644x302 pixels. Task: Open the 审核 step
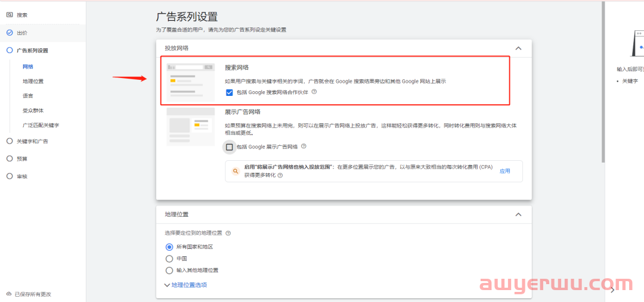tap(22, 176)
